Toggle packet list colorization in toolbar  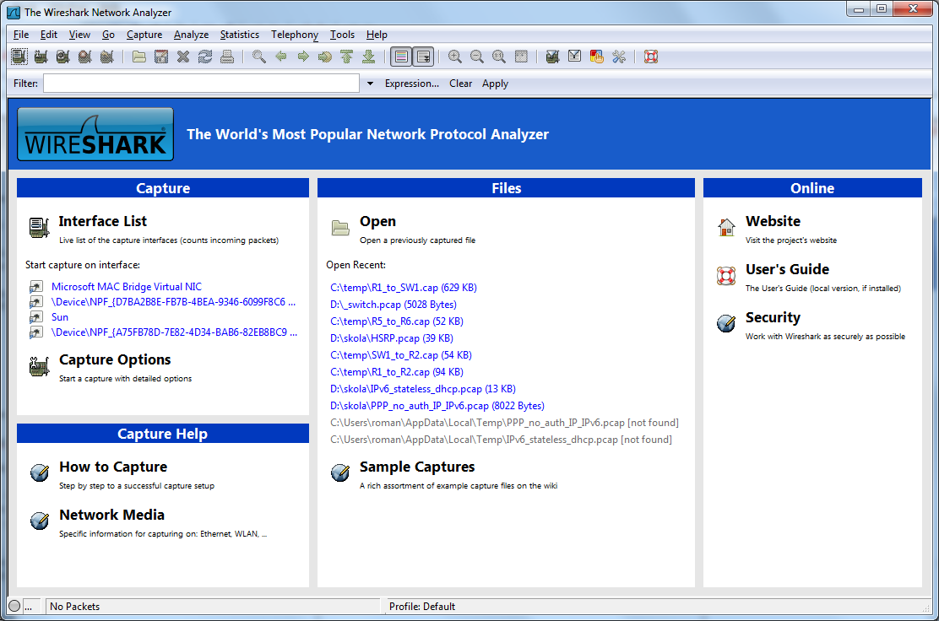[401, 57]
